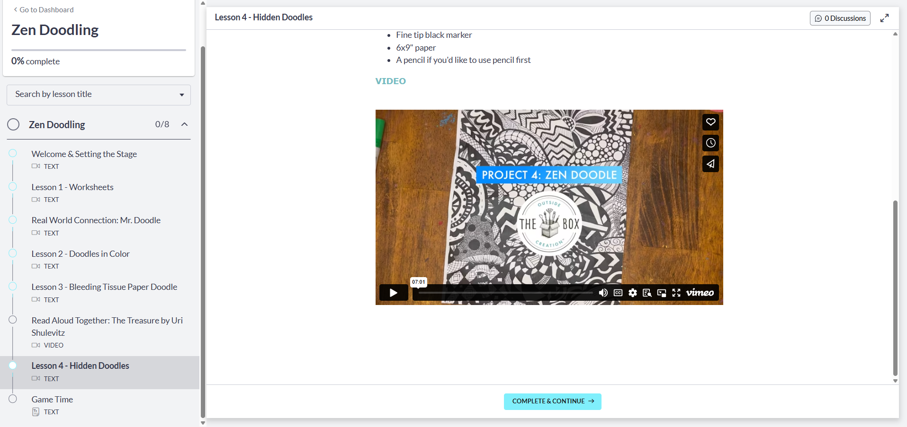Play the Project 4 Zen Doodle video
907x427 pixels.
[393, 293]
